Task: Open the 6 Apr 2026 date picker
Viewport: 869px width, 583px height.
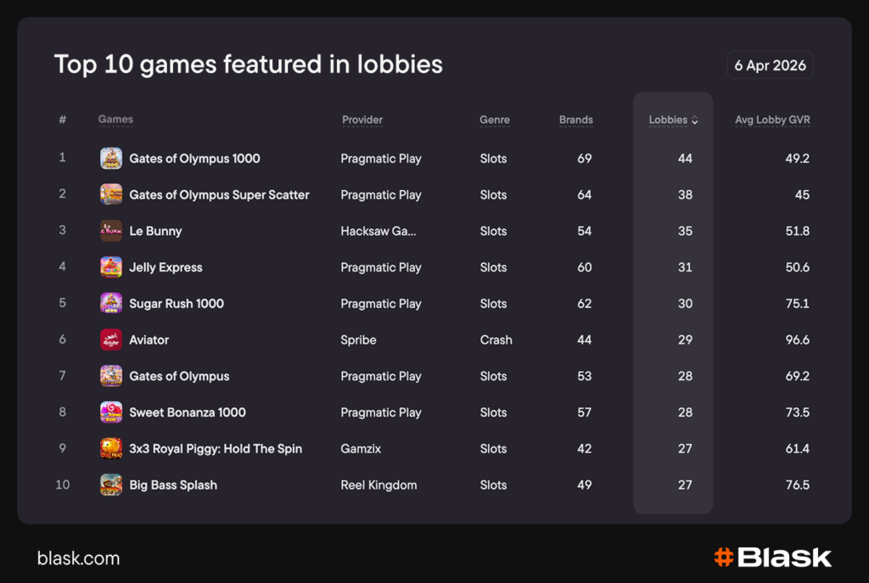Action: [x=770, y=65]
